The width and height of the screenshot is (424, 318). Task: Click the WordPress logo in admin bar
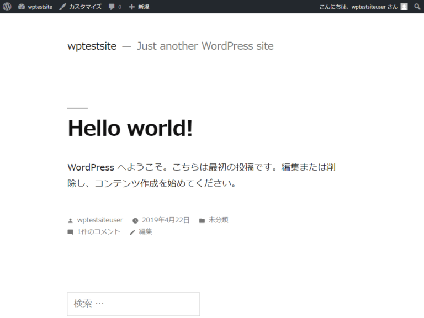click(x=7, y=7)
